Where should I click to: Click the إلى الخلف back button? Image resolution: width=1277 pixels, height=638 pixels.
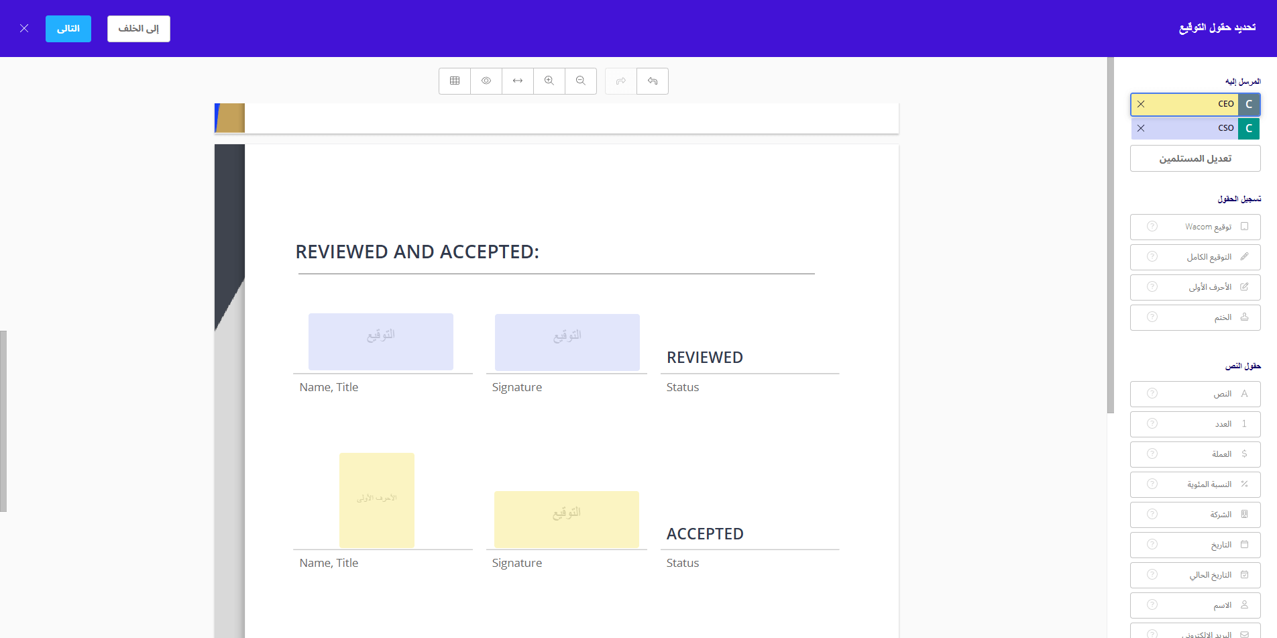click(x=139, y=29)
